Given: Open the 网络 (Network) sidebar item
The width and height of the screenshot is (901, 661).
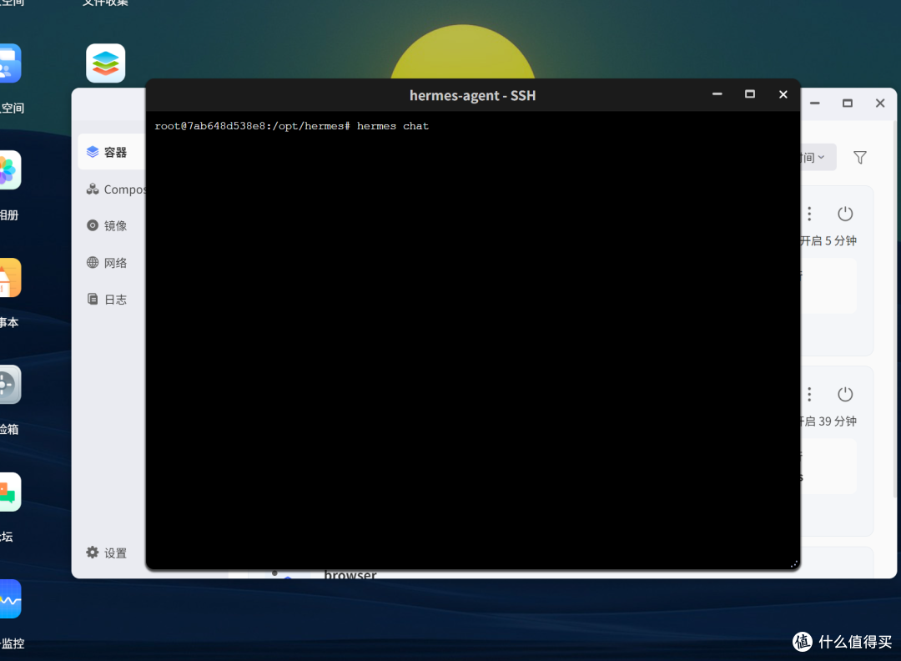Looking at the screenshot, I should pos(106,263).
